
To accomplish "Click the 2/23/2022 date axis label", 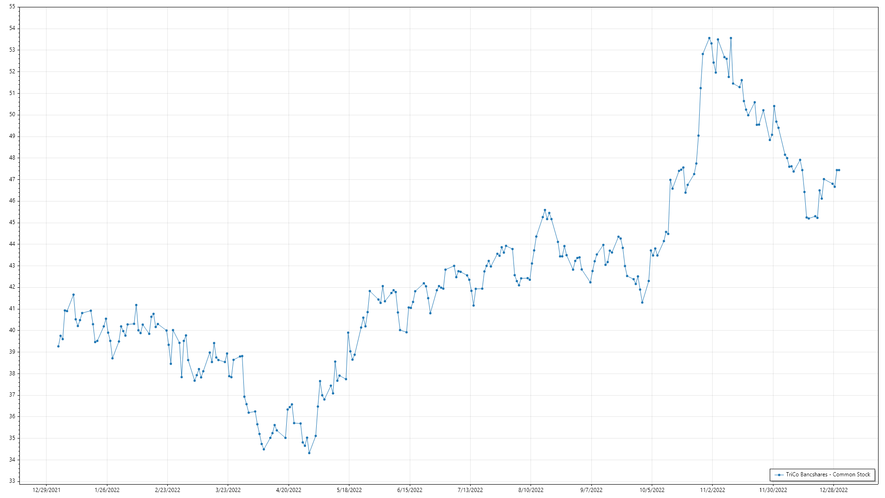I will 167,490.
